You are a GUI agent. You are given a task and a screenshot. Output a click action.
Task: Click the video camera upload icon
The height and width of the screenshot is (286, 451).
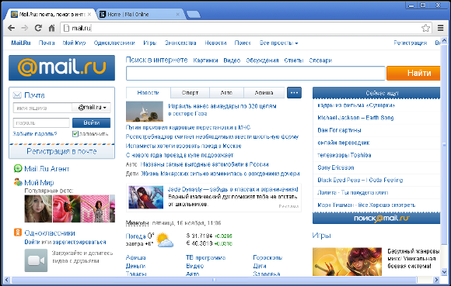click(36, 260)
